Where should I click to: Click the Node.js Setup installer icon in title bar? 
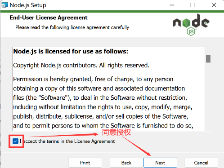(4, 5)
